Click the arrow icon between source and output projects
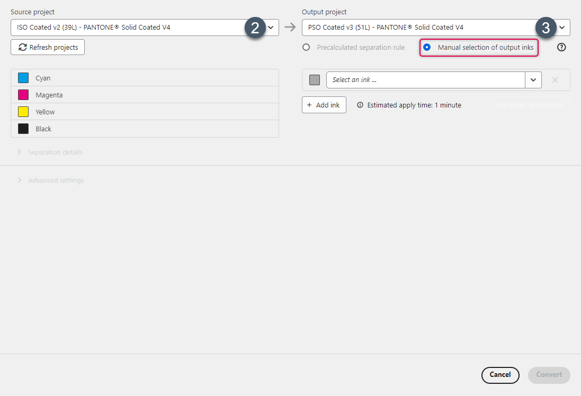This screenshot has height=396, width=581. (290, 27)
